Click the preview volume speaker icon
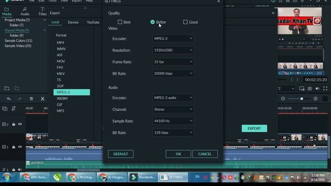This screenshot has height=186, width=331. point(318,88)
